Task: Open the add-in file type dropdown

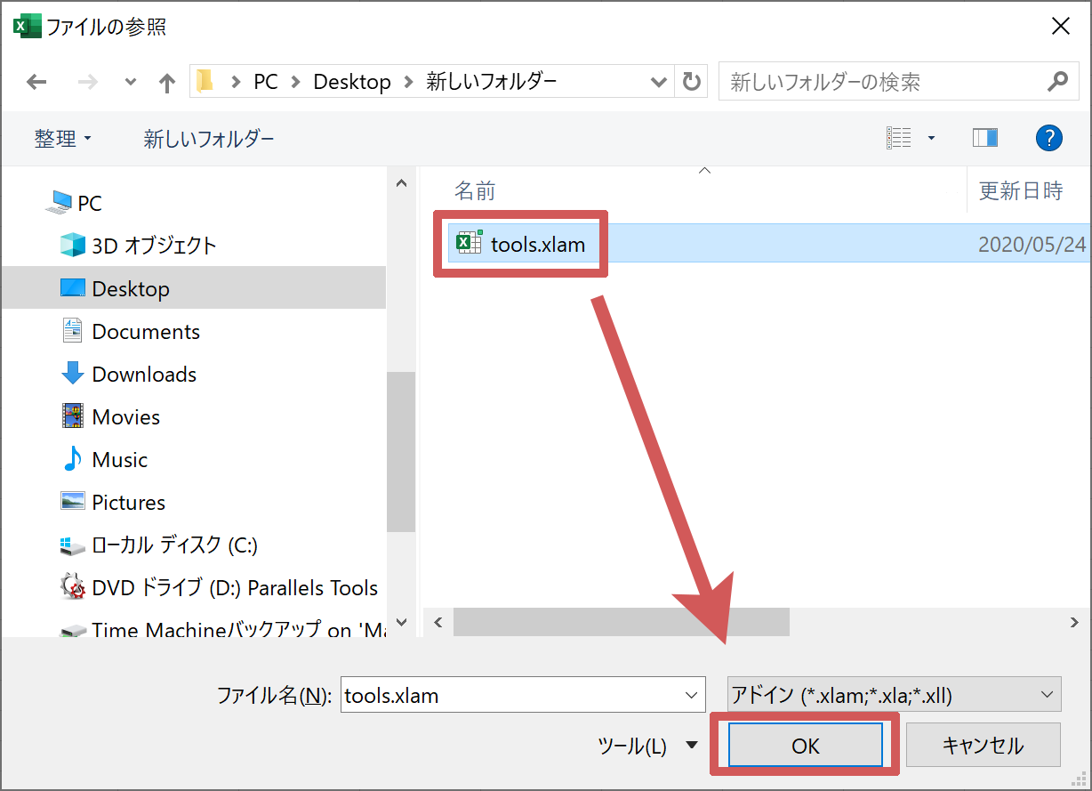Action: [894, 695]
